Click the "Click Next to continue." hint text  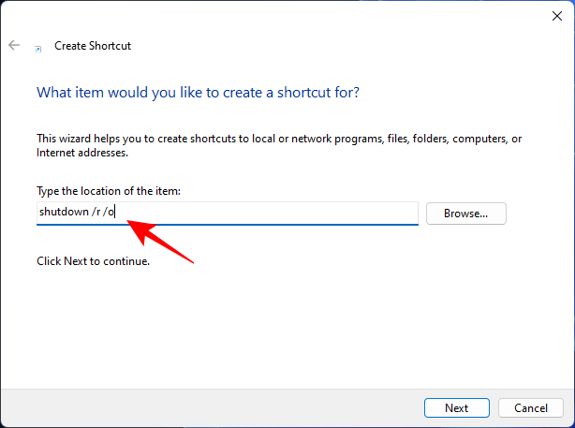click(x=93, y=261)
